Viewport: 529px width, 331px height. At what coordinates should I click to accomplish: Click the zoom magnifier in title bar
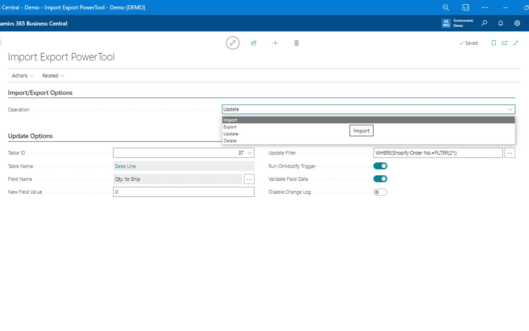[x=446, y=7]
